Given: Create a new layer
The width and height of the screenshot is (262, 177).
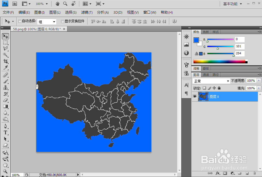Looking at the screenshot, I should [x=247, y=173].
